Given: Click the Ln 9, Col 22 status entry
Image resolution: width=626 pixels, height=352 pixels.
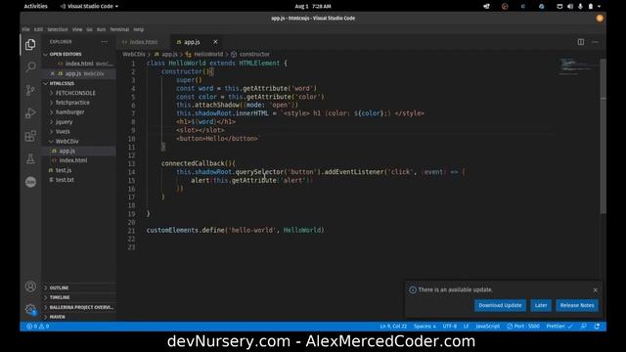Looking at the screenshot, I should coord(393,326).
